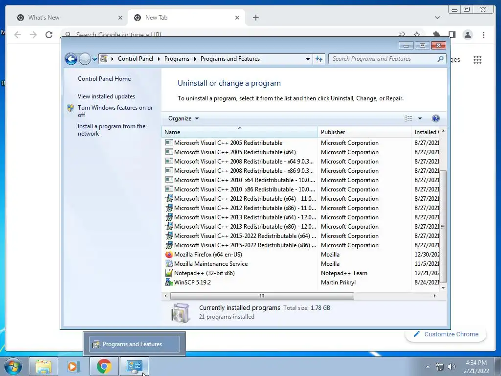Select Microsoft Visual C++ 2010 x64 Redistributable entry

coord(245,180)
